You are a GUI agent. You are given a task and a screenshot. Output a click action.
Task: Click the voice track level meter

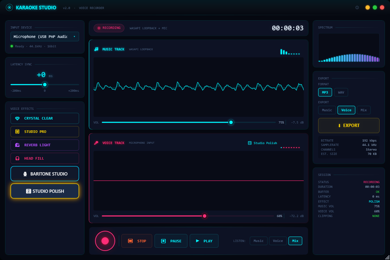tap(290, 148)
